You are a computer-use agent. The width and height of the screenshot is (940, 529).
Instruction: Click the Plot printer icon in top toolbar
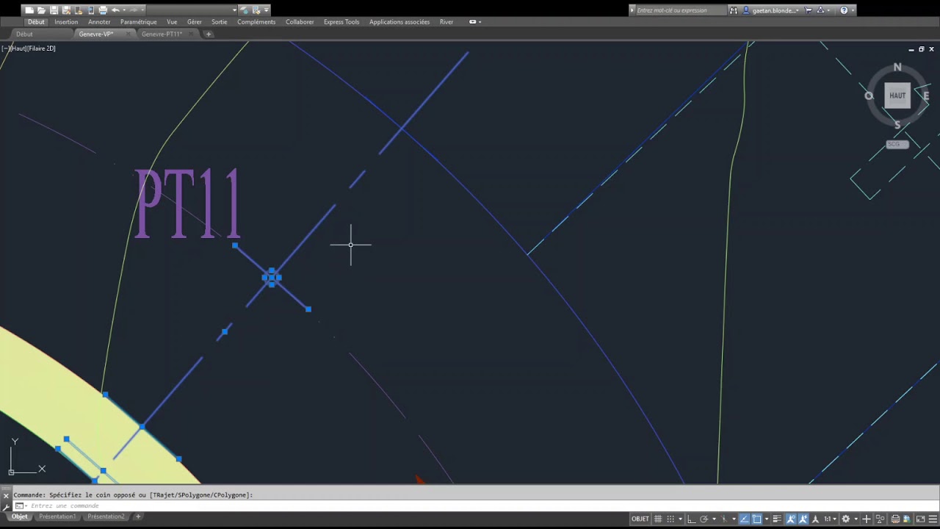[103, 10]
